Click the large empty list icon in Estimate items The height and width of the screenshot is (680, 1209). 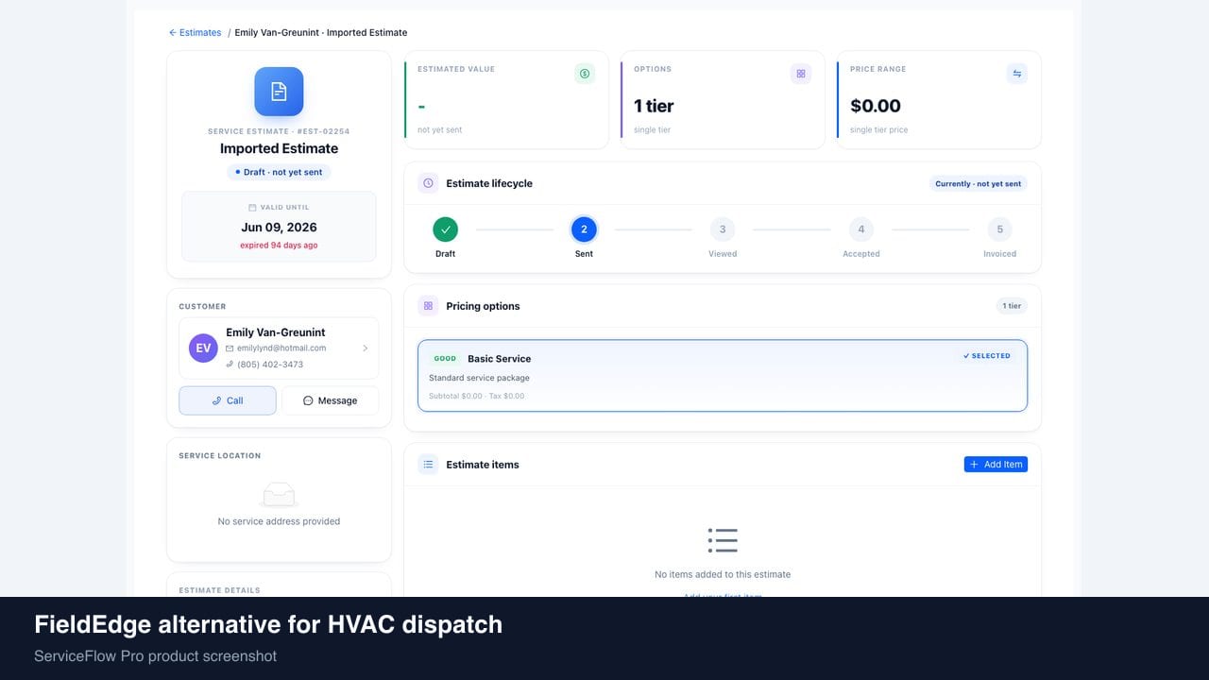[x=723, y=540]
